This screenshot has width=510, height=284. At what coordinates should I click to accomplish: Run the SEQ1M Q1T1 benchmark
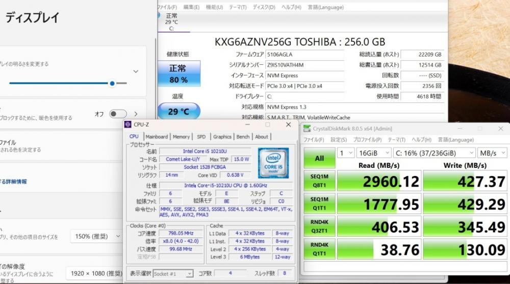319,203
